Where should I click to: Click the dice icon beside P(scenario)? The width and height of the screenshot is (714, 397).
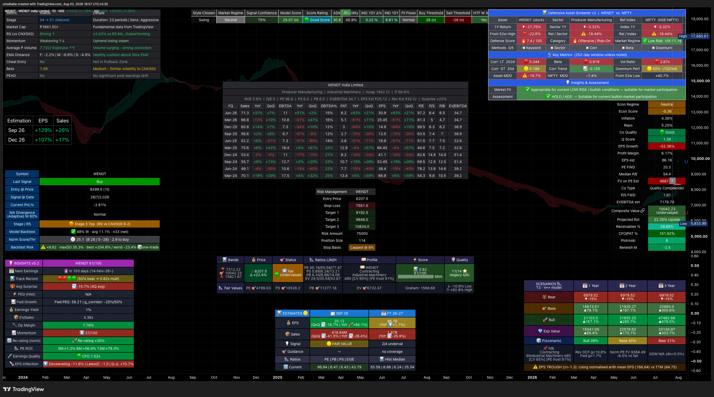click(x=539, y=340)
